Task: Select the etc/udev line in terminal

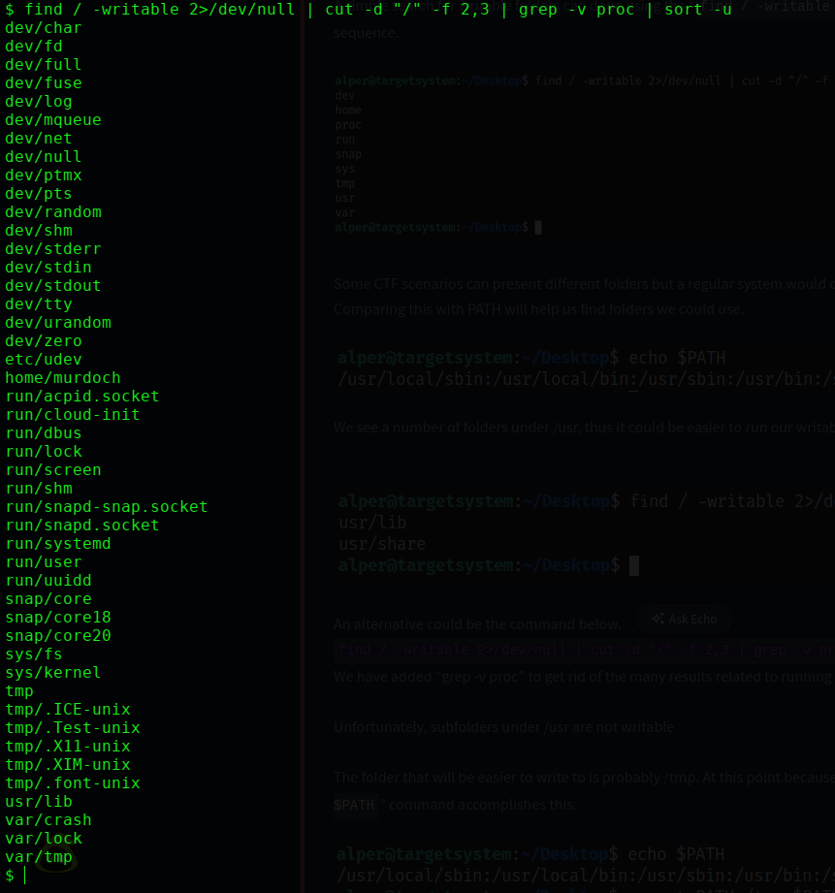Action: (44, 360)
